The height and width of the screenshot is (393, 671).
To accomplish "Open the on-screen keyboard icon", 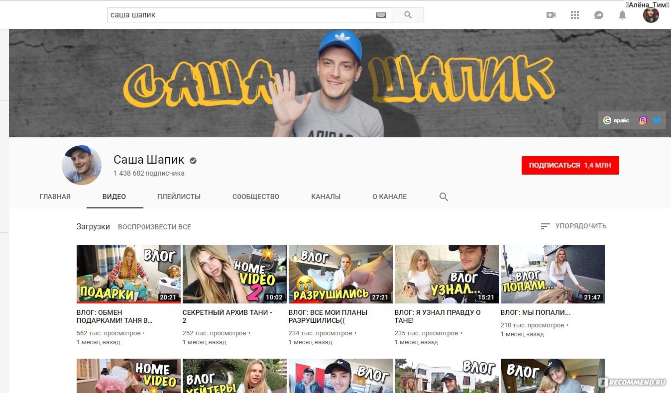I will tap(381, 15).
